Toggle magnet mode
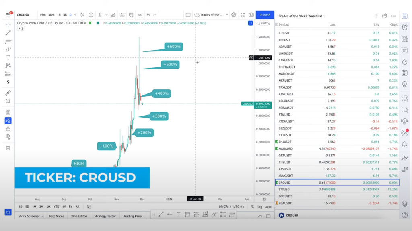The width and height of the screenshot is (412, 231). click(8, 112)
